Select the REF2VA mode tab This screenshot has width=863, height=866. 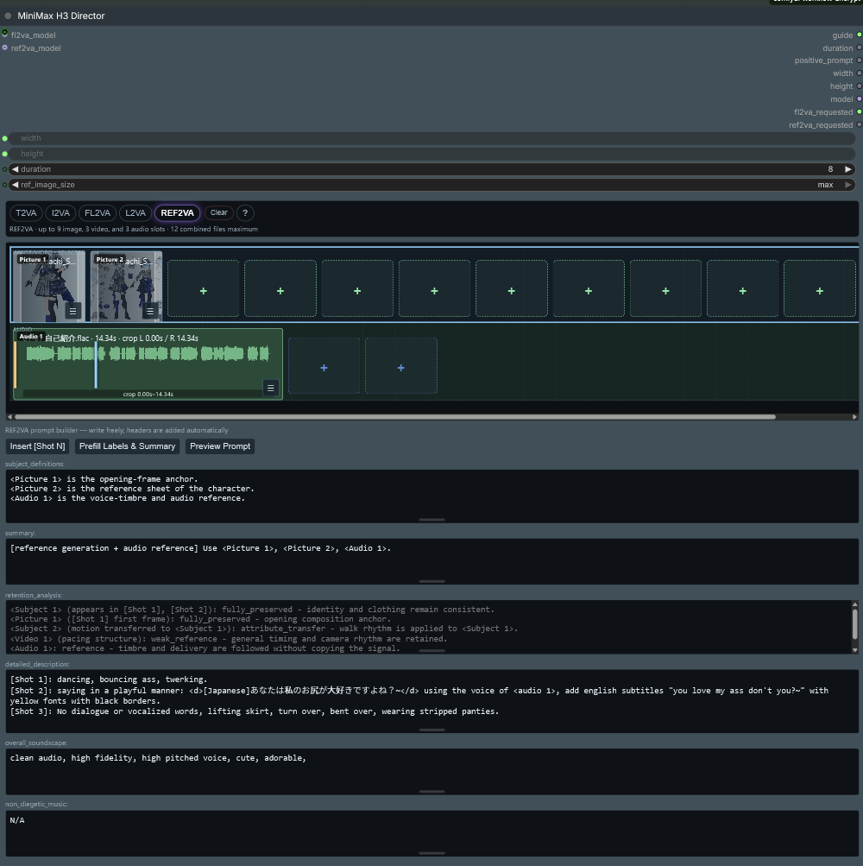(177, 212)
